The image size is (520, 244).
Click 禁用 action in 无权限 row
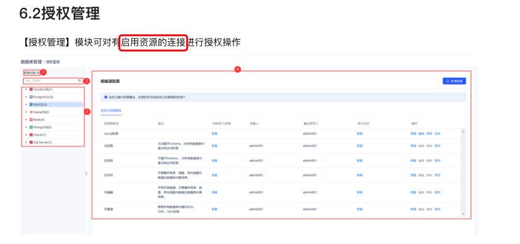point(437,146)
